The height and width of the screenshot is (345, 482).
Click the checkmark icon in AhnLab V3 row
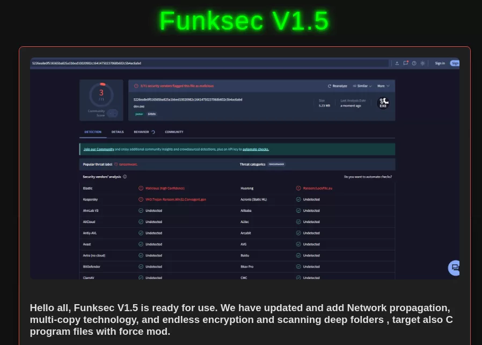[141, 211]
